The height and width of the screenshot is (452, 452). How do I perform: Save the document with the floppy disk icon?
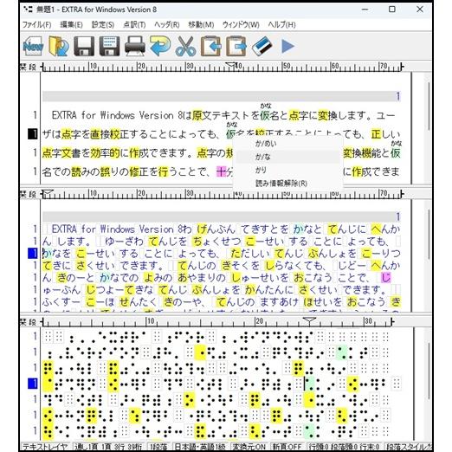pyautogui.click(x=84, y=46)
